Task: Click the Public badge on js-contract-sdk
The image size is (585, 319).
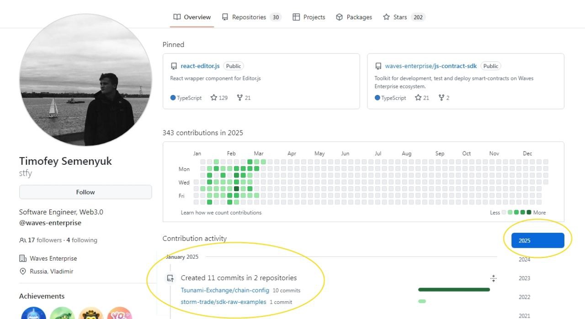Action: [491, 66]
